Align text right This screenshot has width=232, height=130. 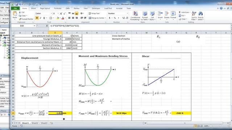click(x=76, y=18)
